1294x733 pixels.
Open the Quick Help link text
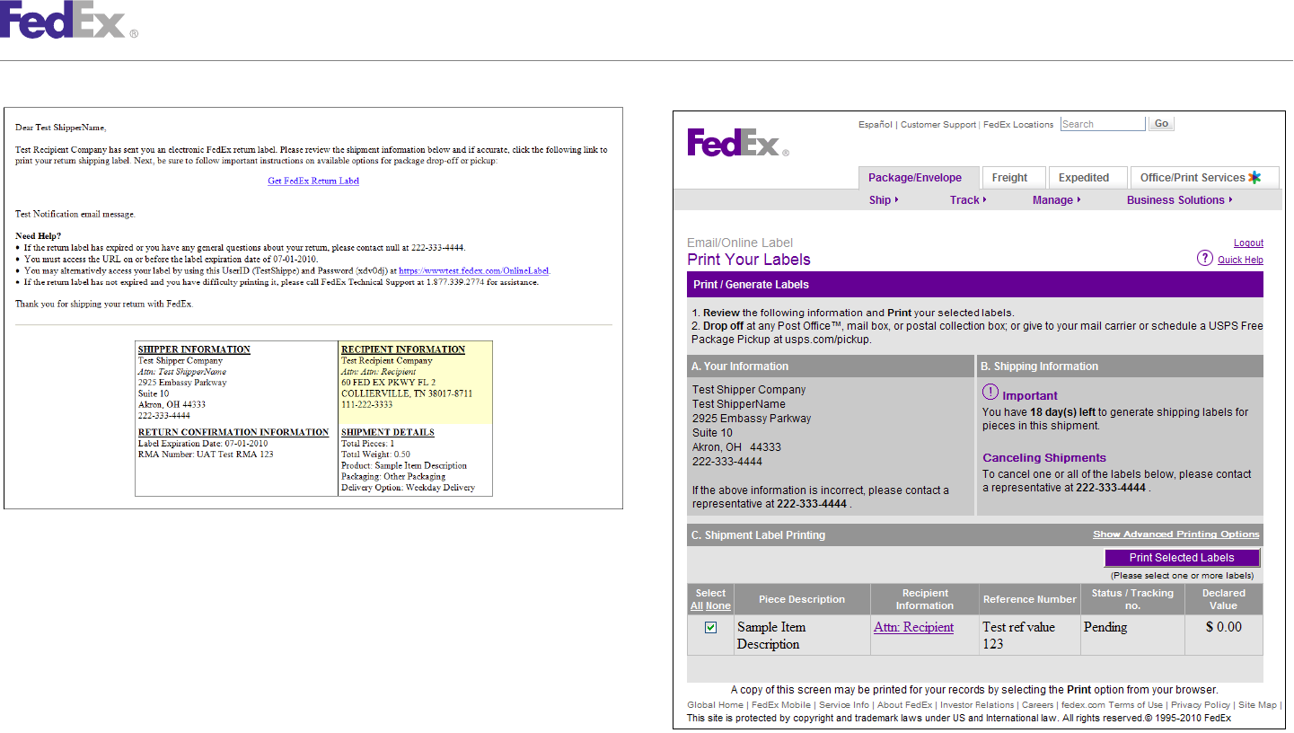1240,260
